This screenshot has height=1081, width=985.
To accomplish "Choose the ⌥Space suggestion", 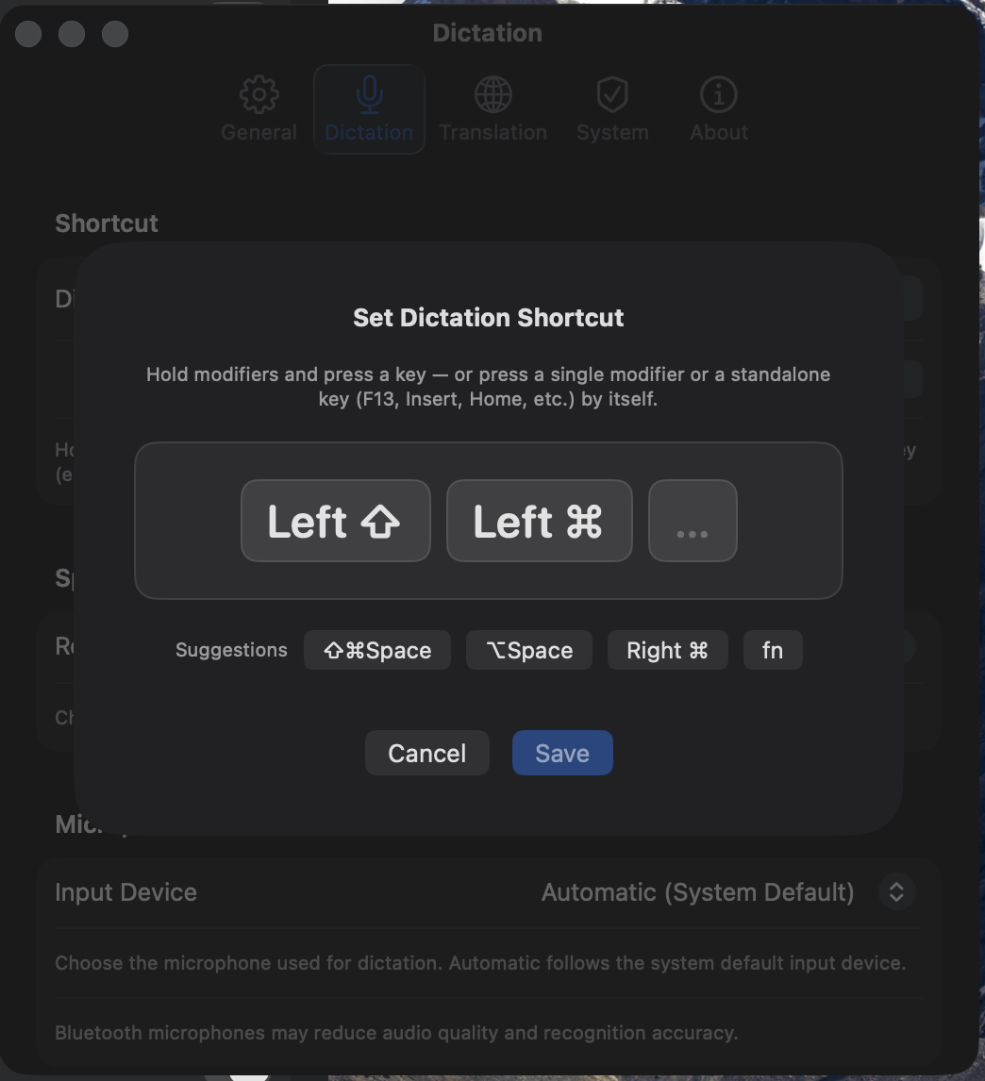I will coord(529,650).
